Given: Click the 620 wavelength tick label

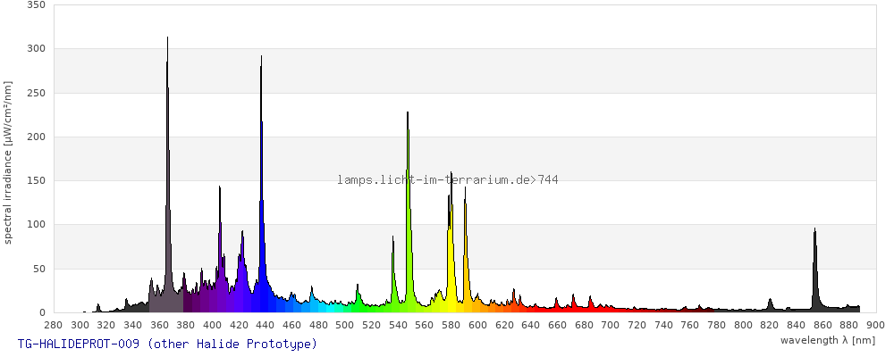Looking at the screenshot, I should click(504, 325).
